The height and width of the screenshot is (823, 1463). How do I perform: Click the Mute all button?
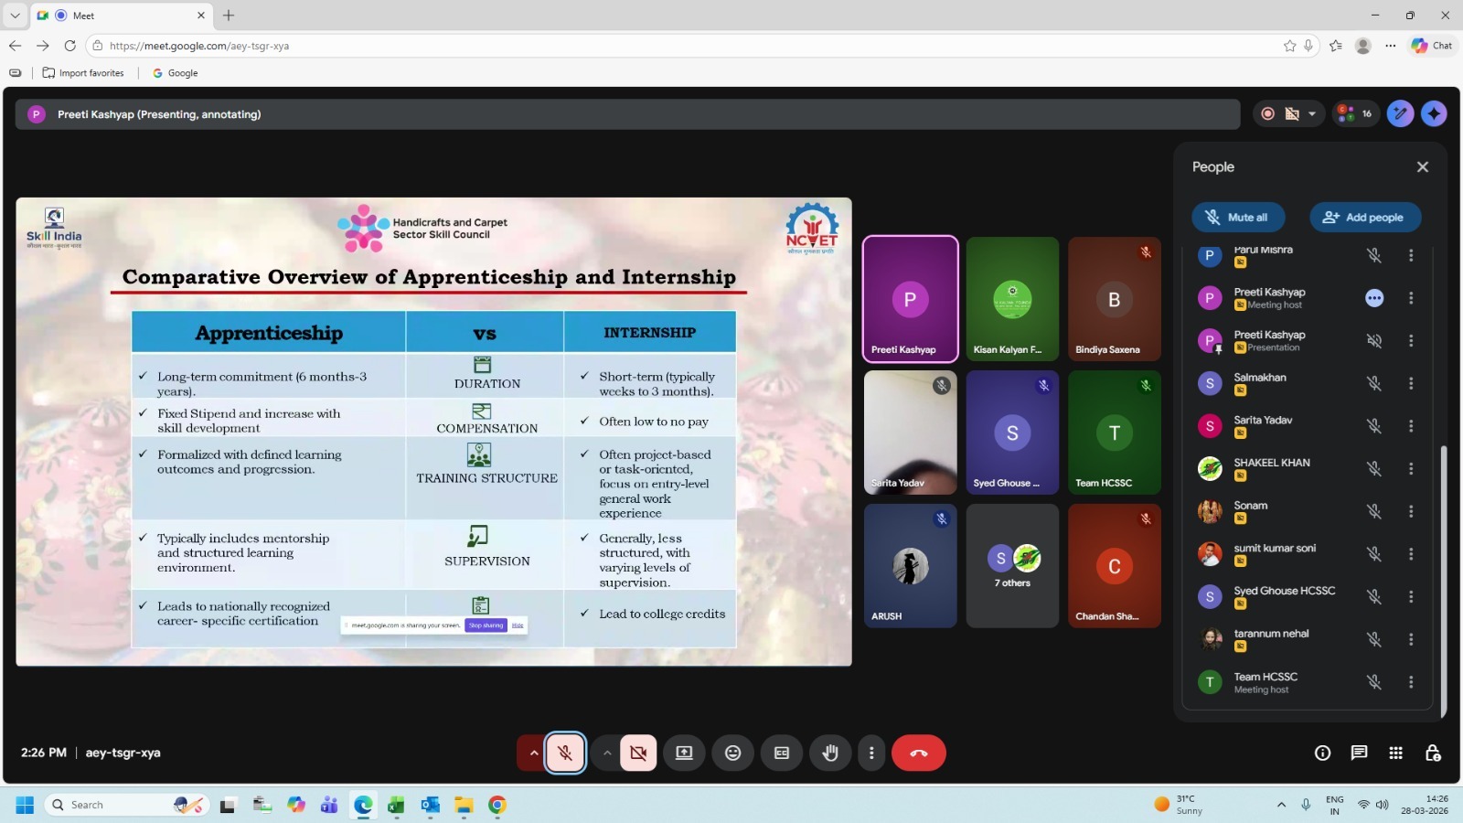pos(1237,218)
